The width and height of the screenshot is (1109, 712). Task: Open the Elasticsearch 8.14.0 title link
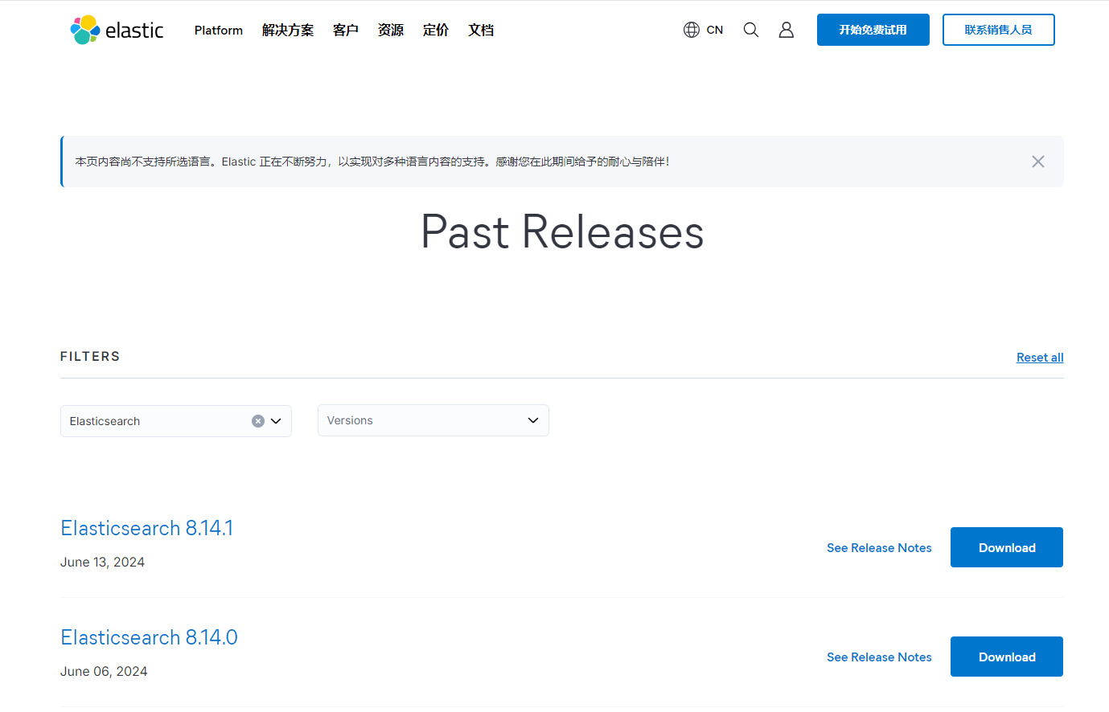150,637
